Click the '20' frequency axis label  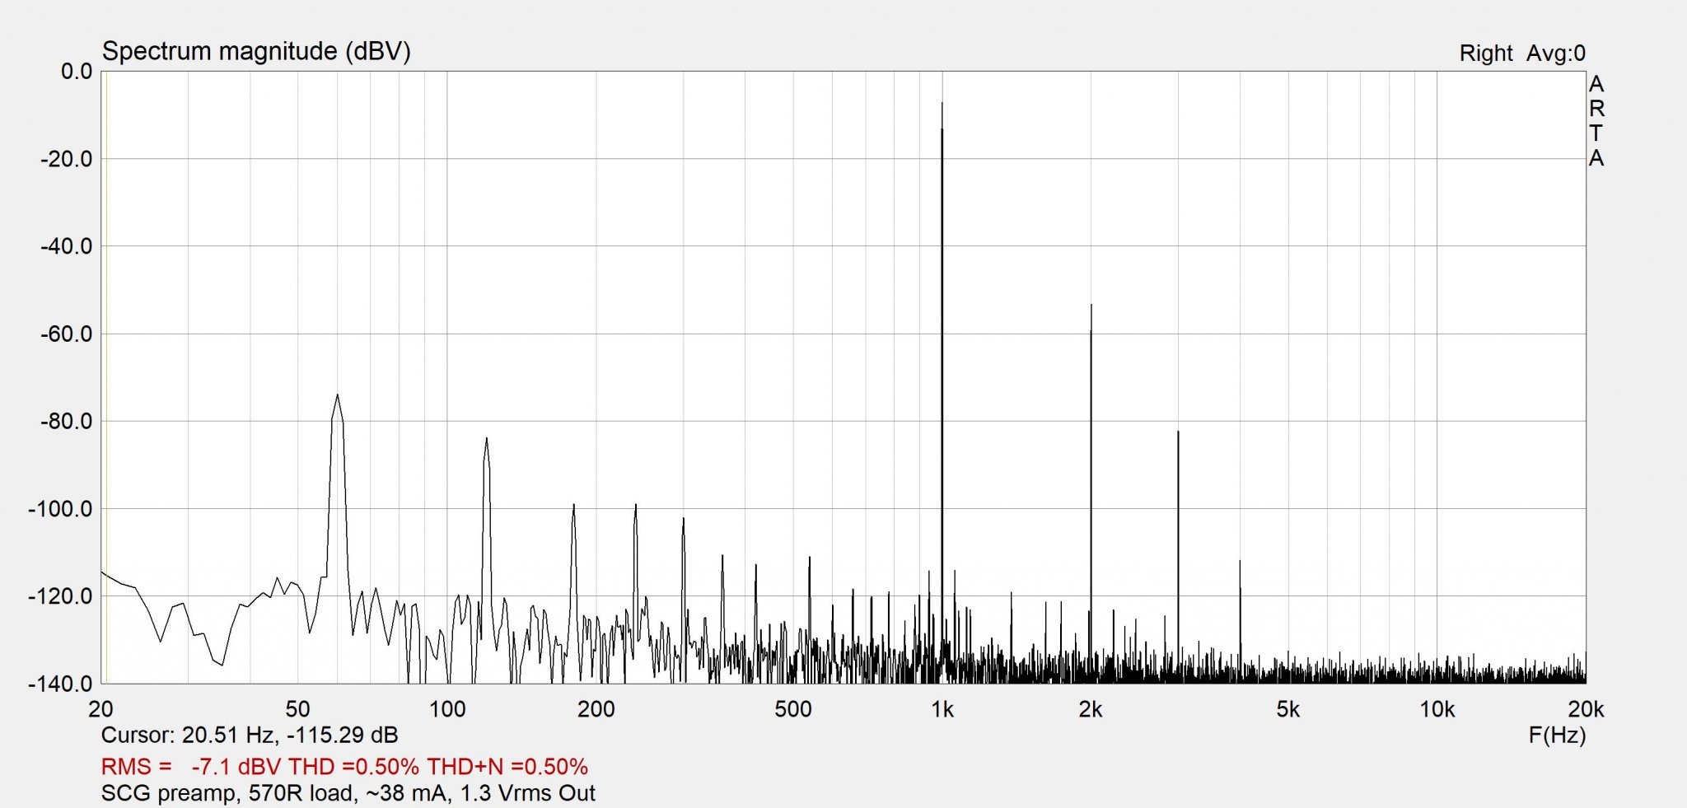(x=101, y=709)
